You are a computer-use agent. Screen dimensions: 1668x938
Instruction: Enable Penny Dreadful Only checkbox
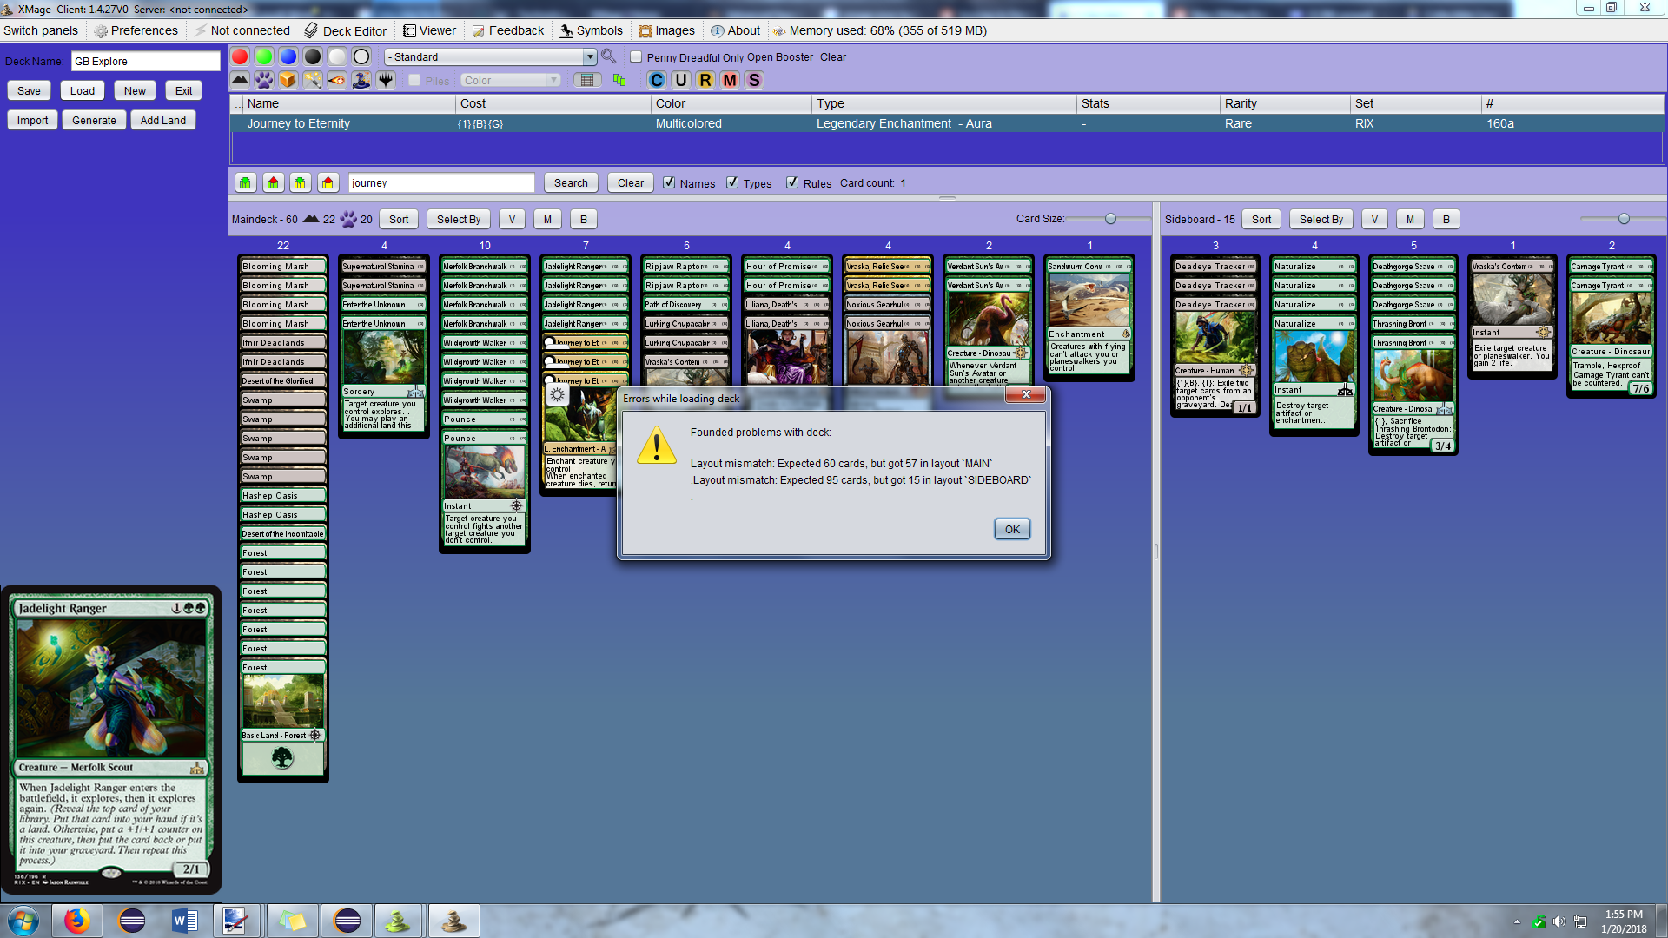tap(636, 56)
